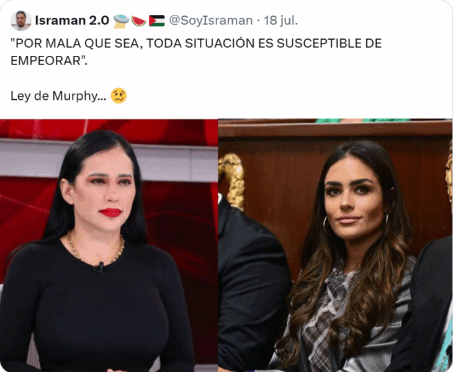Click the gold chain necklace in left photo
Image resolution: width=453 pixels, height=372 pixels.
pos(96,247)
